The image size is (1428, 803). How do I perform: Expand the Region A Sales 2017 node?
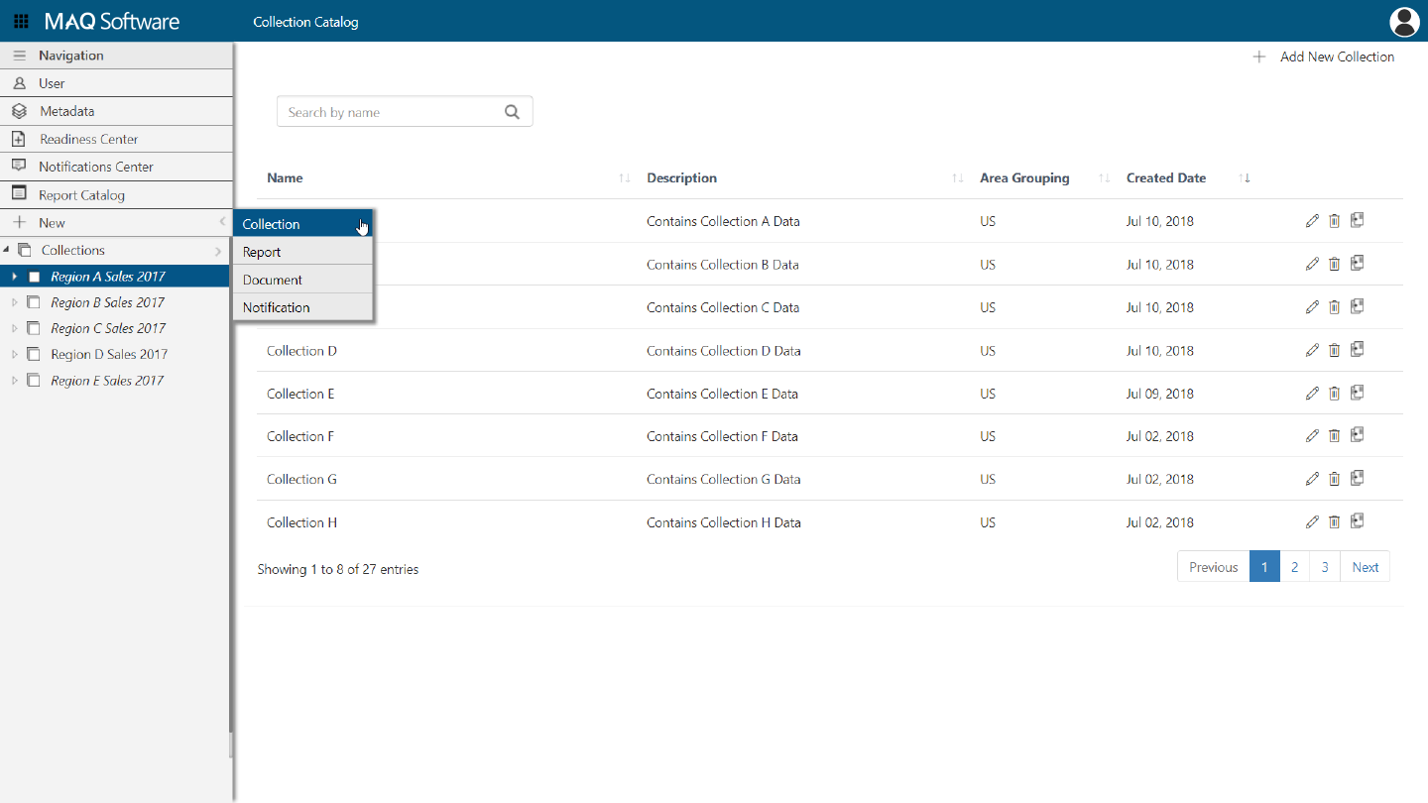coord(14,277)
